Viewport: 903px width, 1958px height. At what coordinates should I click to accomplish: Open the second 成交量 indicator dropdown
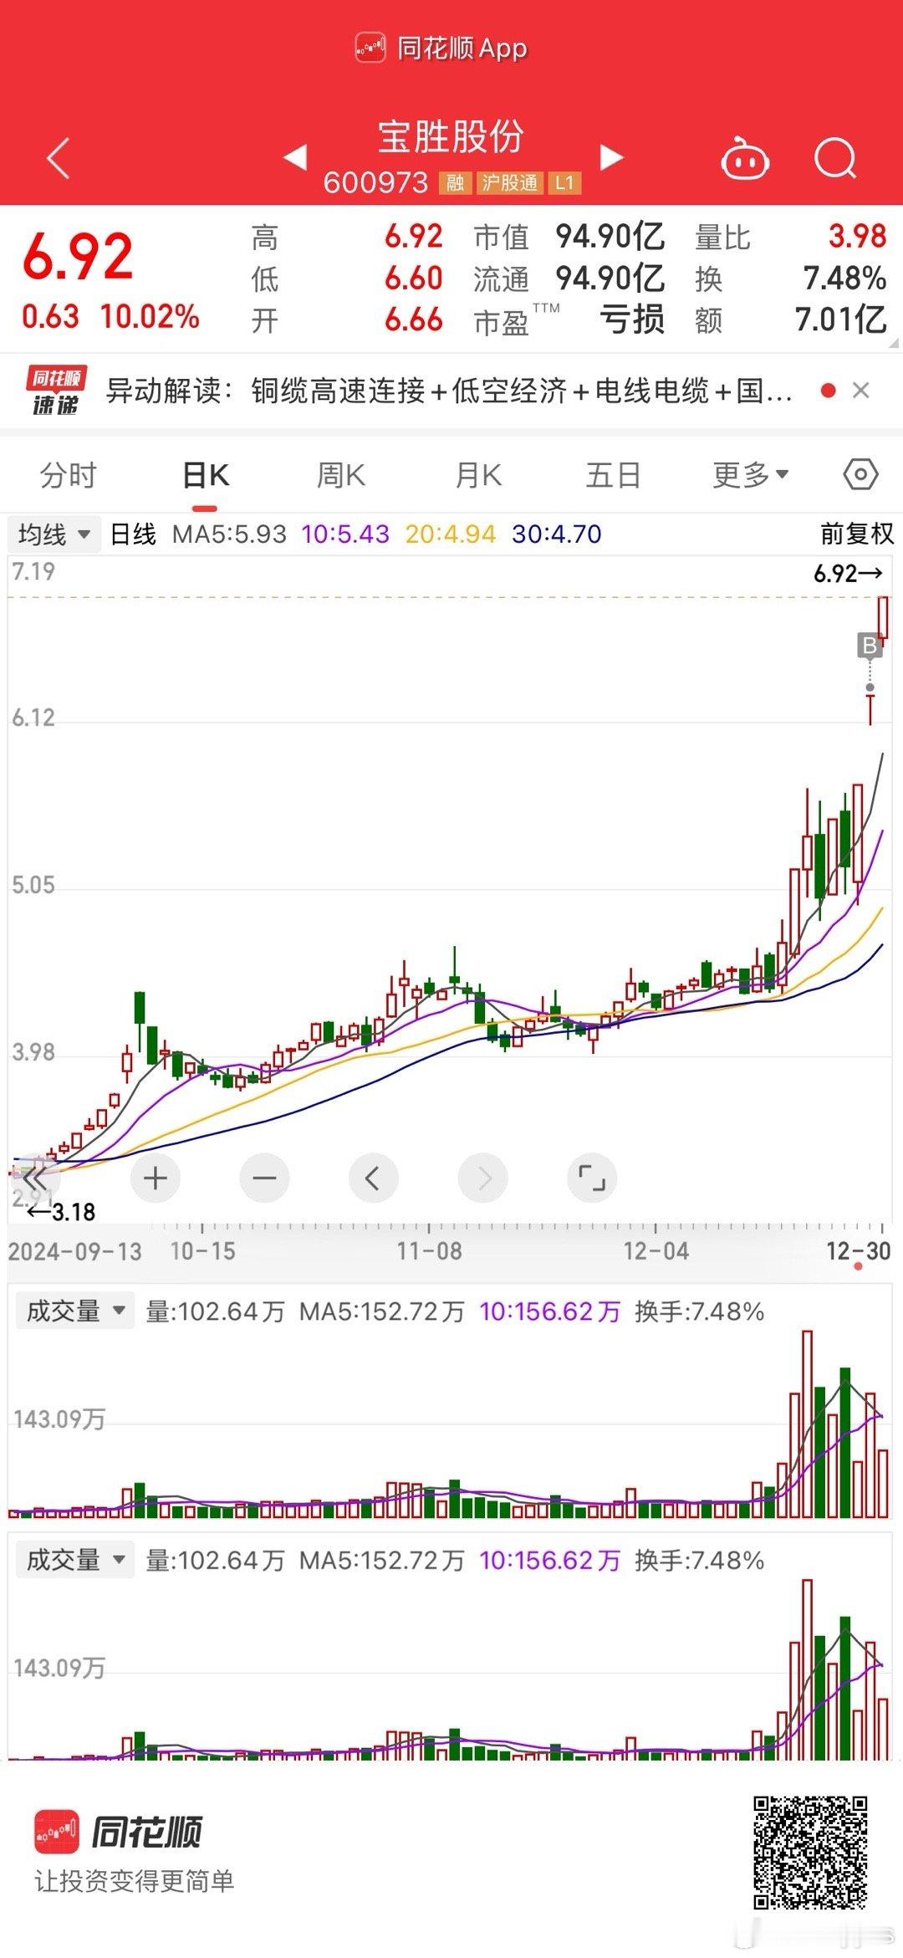click(x=75, y=1560)
